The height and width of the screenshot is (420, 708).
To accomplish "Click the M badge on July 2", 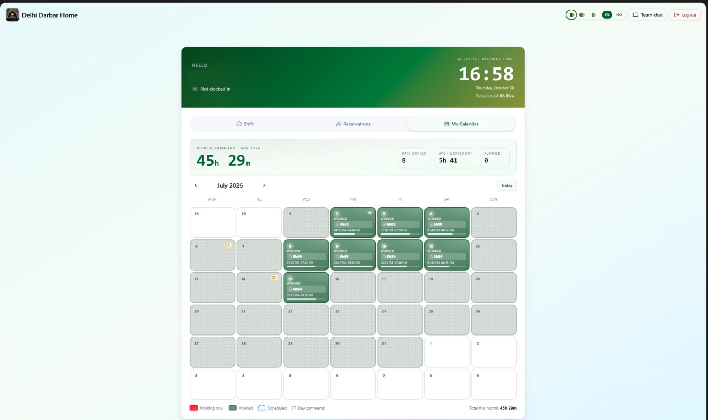I will [370, 212].
